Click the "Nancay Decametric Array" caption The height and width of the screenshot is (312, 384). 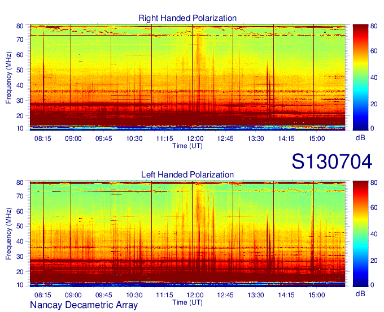click(84, 305)
